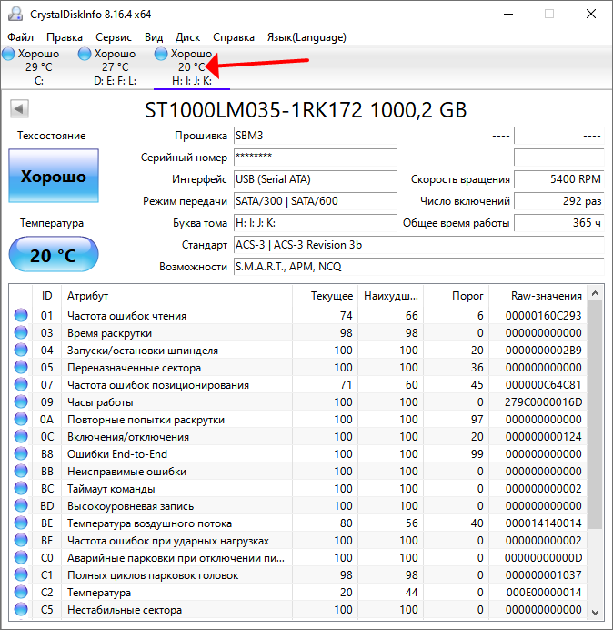This screenshot has width=613, height=630.
Task: Click the attribute list scrollbar thumb
Action: [596, 415]
